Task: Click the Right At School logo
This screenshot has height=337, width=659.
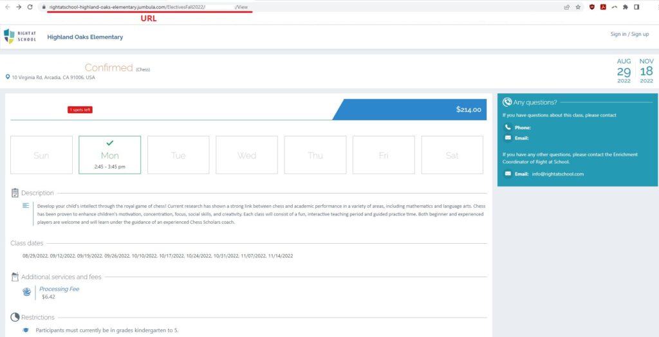Action: tap(20, 36)
